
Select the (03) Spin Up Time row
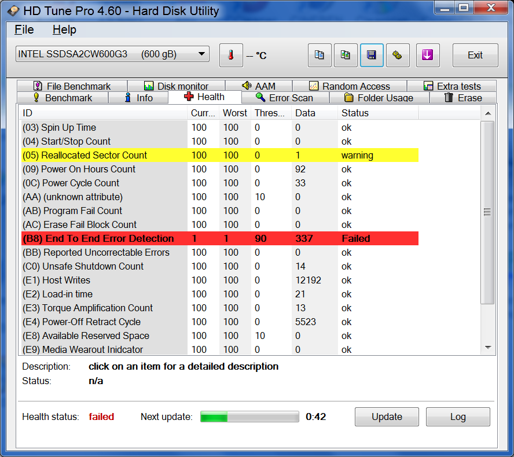pos(220,127)
